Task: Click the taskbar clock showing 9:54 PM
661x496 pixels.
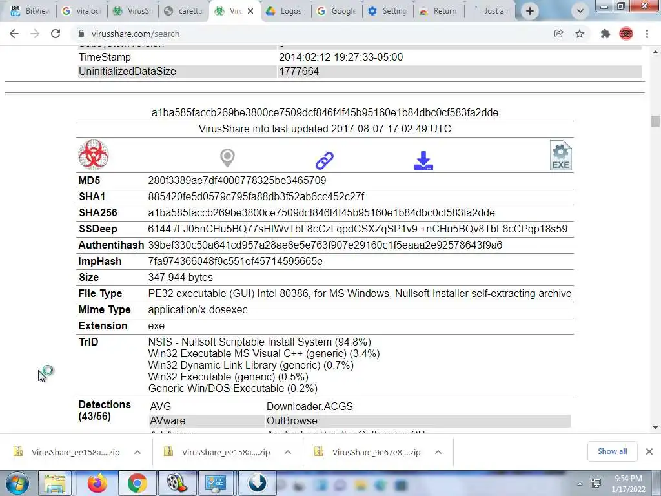Action: 628,484
